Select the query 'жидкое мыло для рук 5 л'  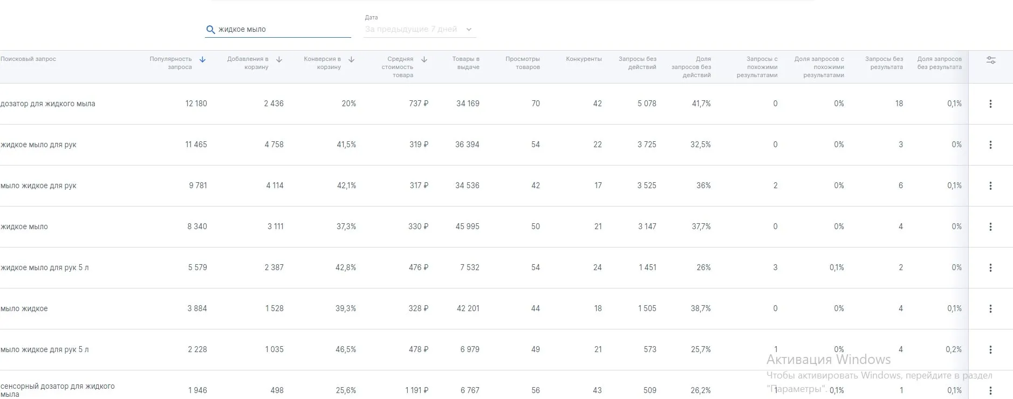[x=44, y=267]
